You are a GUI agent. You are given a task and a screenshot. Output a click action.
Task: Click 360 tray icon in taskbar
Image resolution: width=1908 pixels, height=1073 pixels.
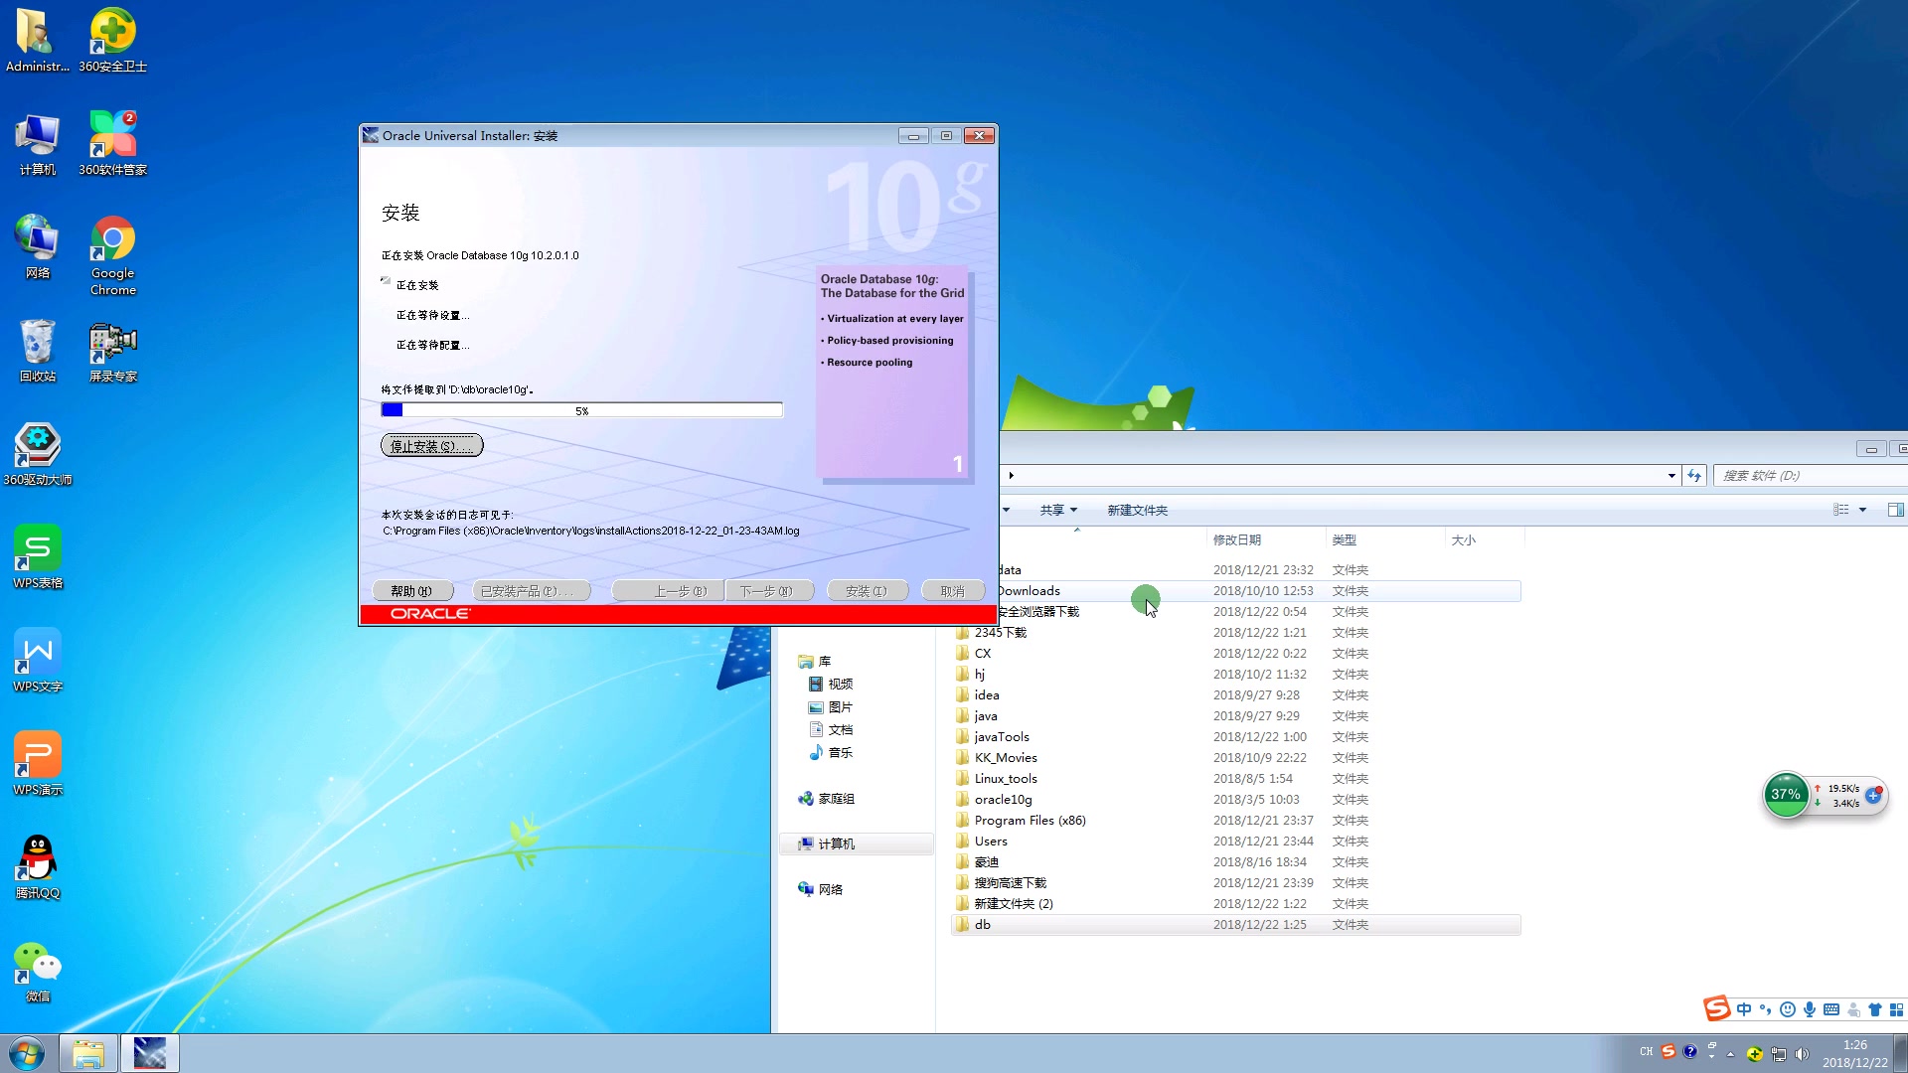coord(1755,1054)
